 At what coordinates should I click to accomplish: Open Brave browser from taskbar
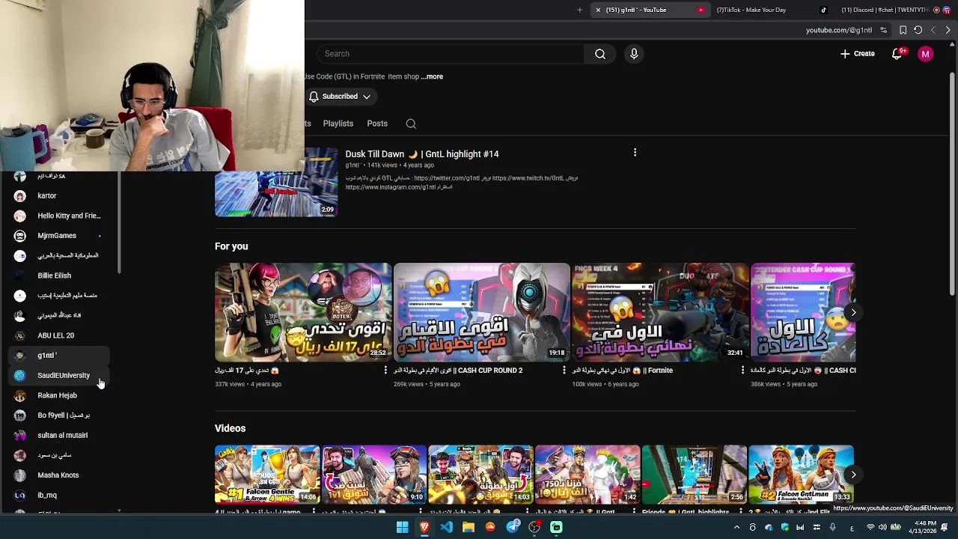click(x=424, y=527)
